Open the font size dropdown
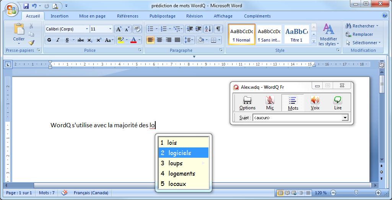392x200 pixels. [110, 29]
